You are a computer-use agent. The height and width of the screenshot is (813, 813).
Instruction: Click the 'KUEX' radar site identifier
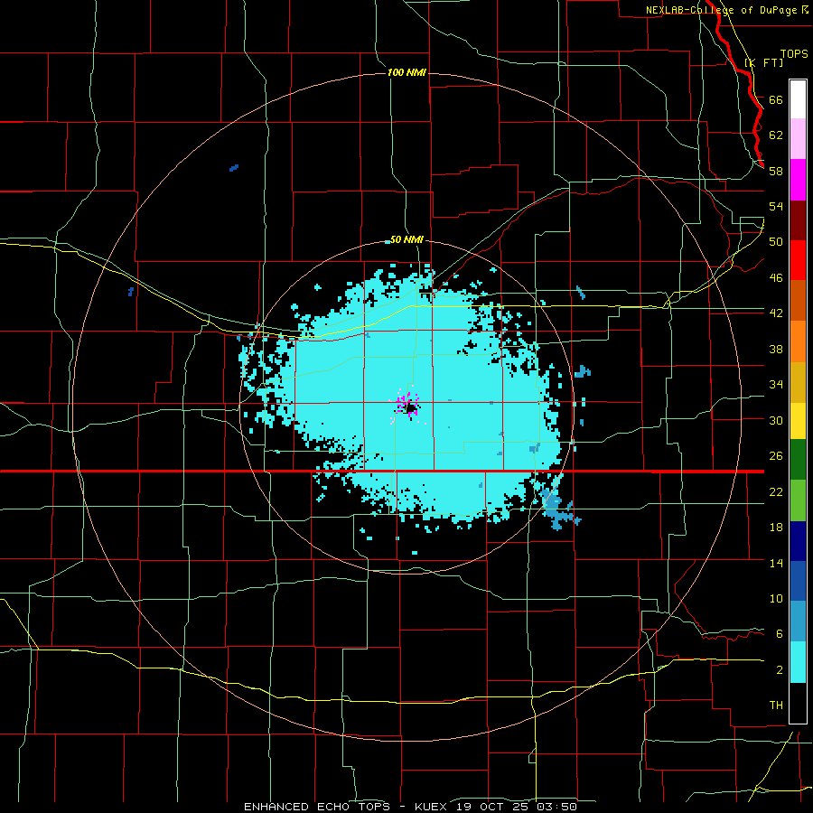tap(433, 807)
